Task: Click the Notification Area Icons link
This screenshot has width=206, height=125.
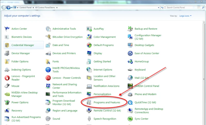Action: [x=106, y=86]
